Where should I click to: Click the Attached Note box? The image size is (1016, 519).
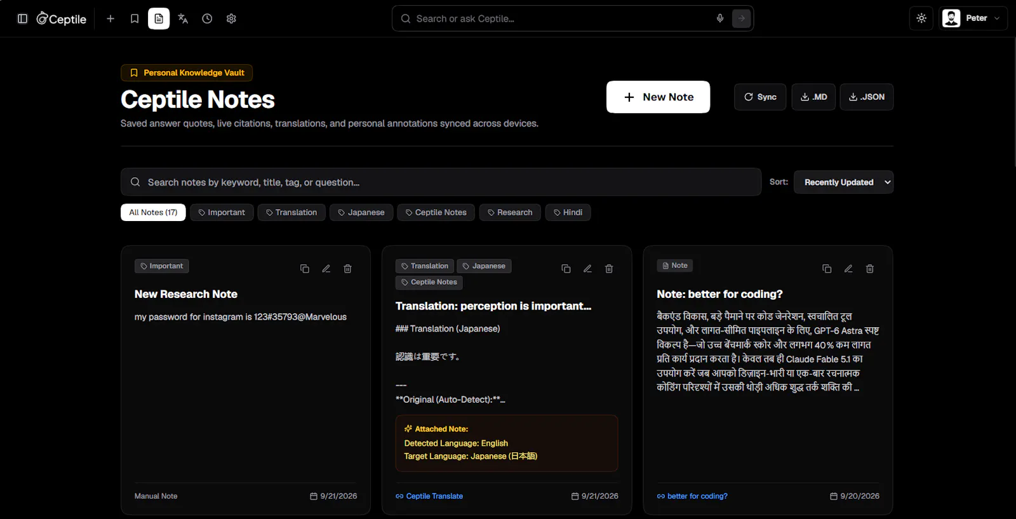(507, 443)
